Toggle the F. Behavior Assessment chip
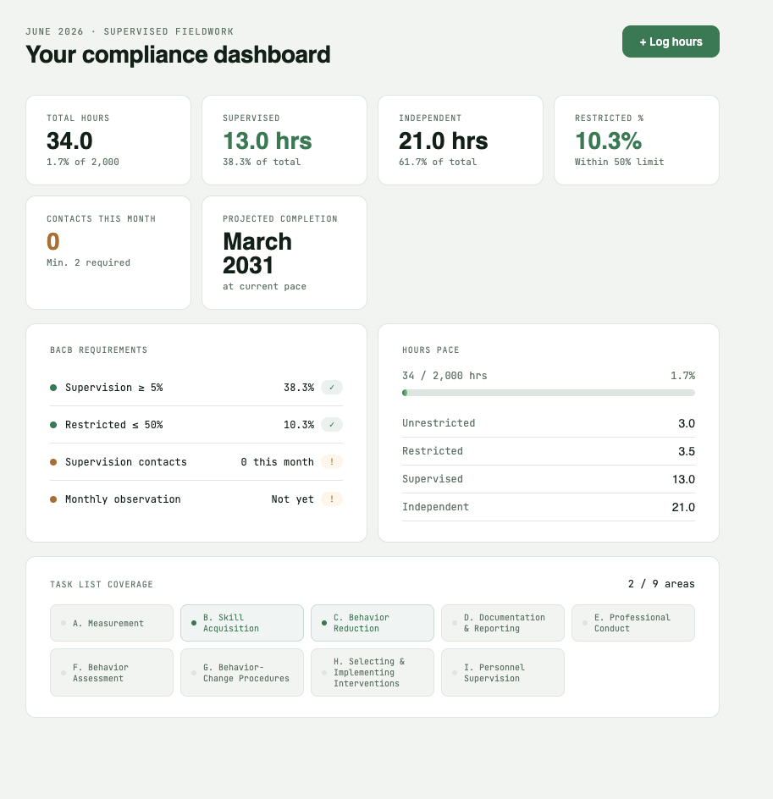This screenshot has height=799, width=773. 112,673
